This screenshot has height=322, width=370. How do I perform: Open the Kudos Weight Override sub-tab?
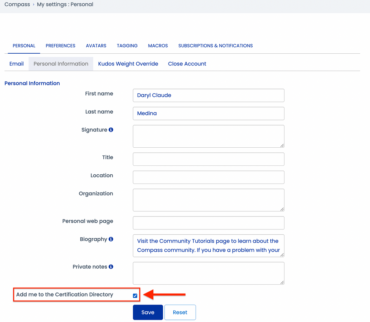click(x=128, y=64)
